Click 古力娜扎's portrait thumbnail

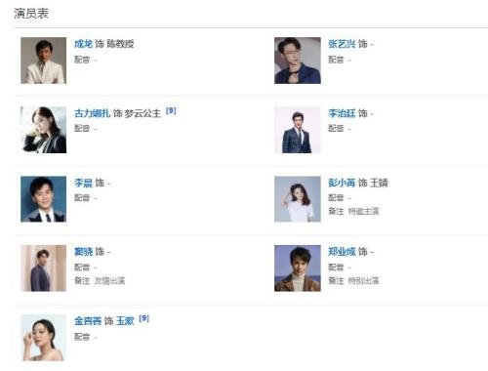44,130
